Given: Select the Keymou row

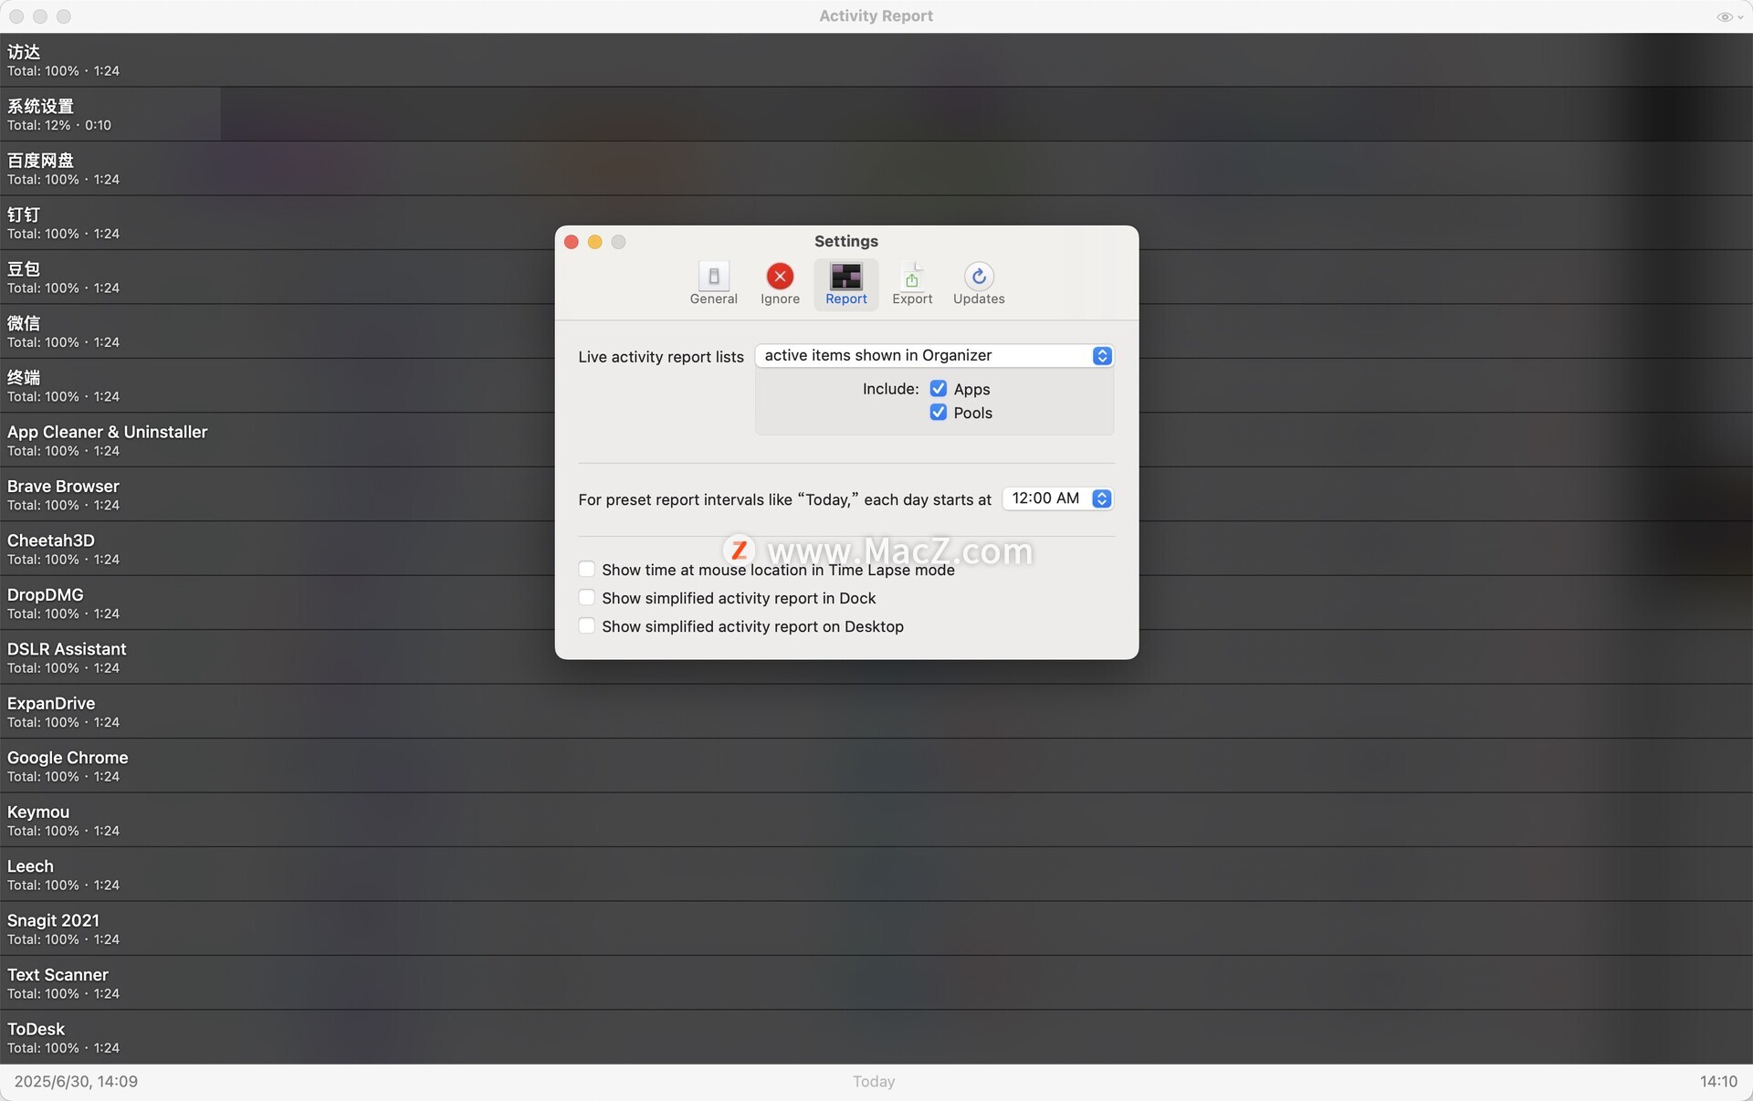Looking at the screenshot, I should pos(876,821).
